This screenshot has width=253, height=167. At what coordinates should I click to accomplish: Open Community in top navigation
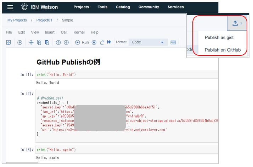148,7
